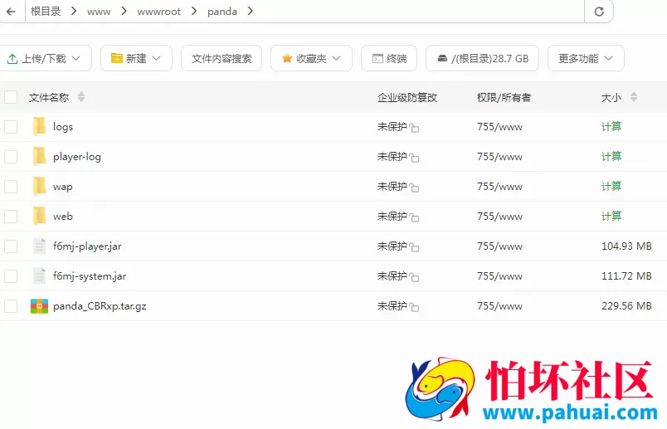Sort by file name arrows
667x429 pixels.
[x=81, y=97]
